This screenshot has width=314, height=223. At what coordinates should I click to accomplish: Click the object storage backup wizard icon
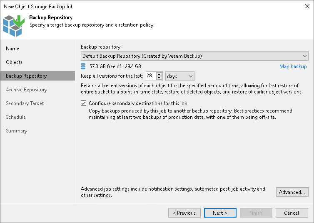coord(14,26)
